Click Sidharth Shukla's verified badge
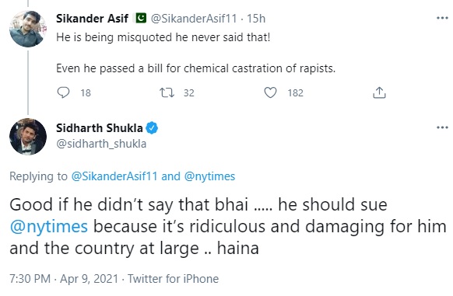 click(x=152, y=128)
